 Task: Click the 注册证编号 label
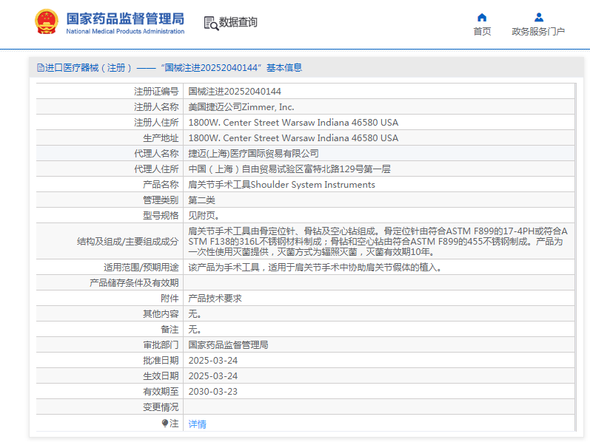tap(156, 92)
